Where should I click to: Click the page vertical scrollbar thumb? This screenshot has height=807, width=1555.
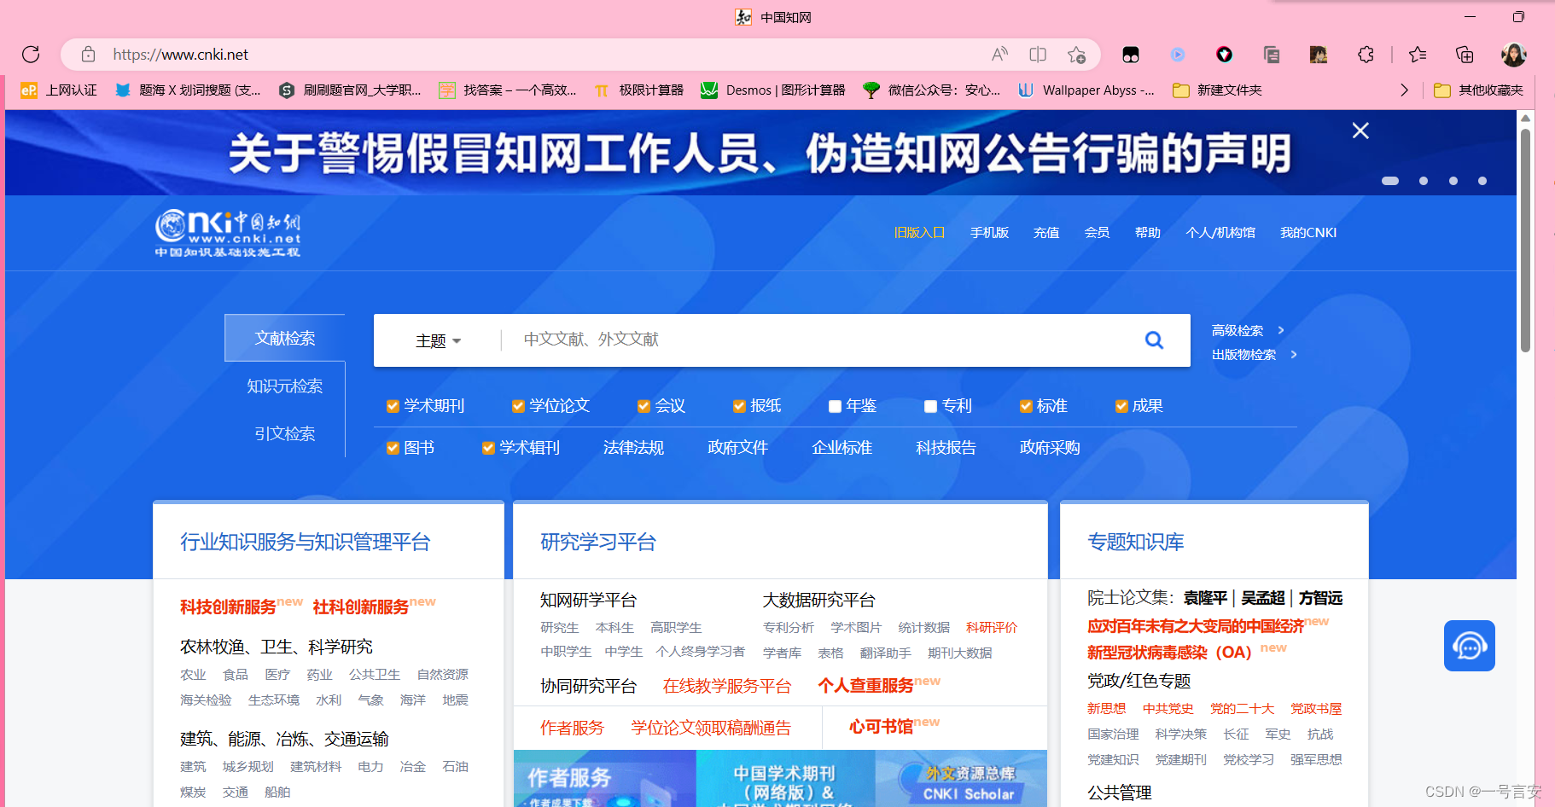(x=1525, y=239)
